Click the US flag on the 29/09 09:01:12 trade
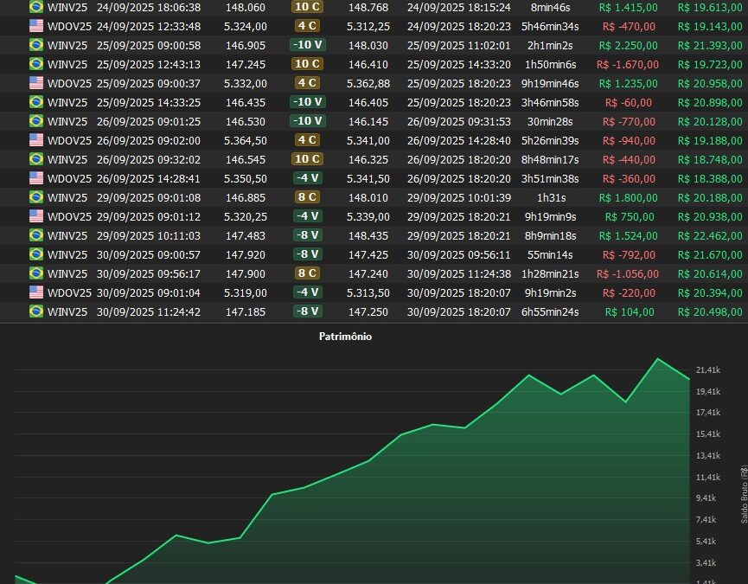Viewport: 748px width, 584px height. (x=36, y=216)
